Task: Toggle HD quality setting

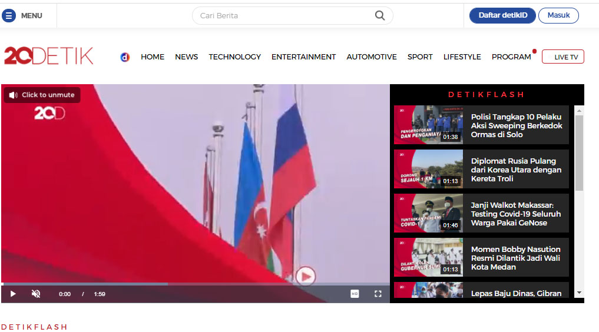Action: pyautogui.click(x=355, y=294)
